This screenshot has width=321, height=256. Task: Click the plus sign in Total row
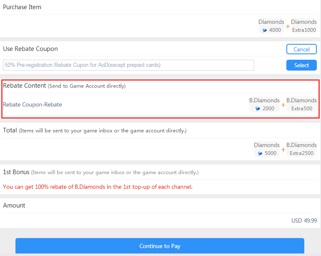pyautogui.click(x=283, y=149)
